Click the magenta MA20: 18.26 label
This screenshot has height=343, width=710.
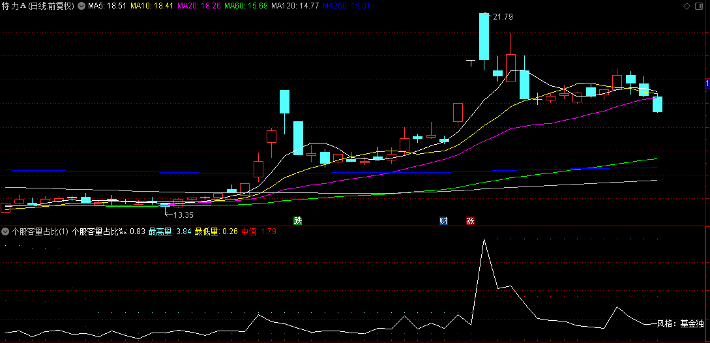coord(199,6)
